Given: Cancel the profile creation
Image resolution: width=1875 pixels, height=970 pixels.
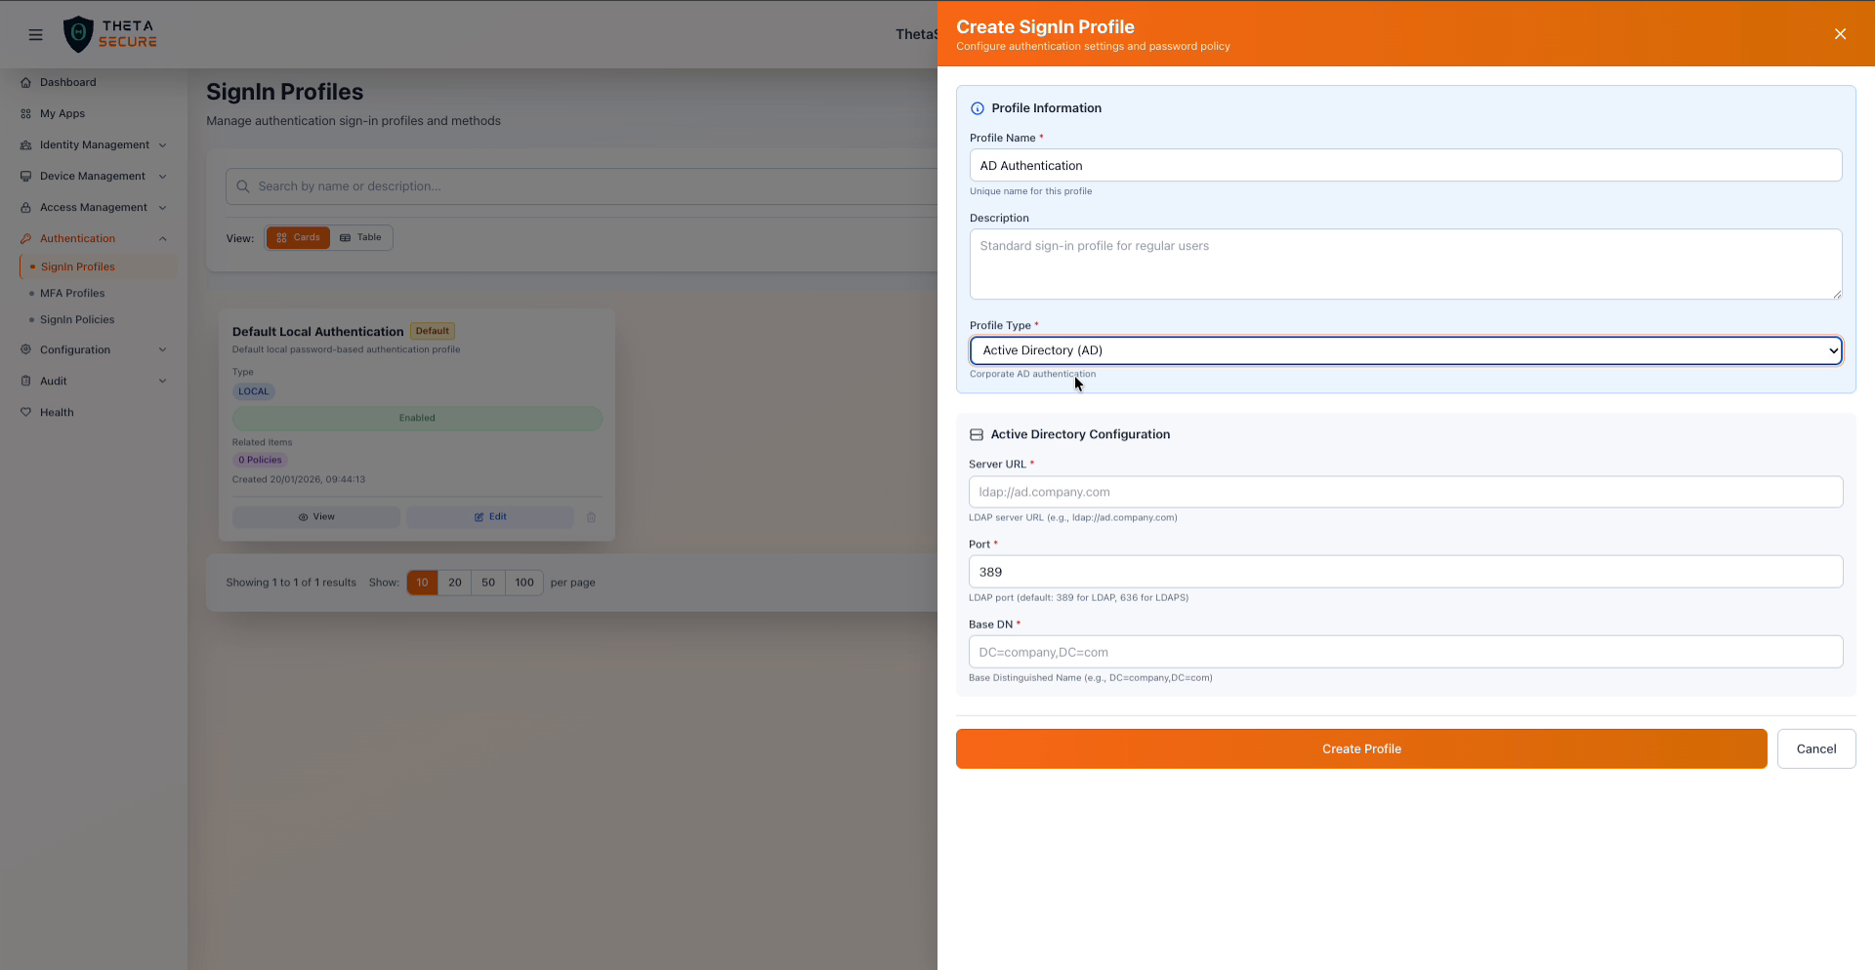Looking at the screenshot, I should [x=1815, y=748].
